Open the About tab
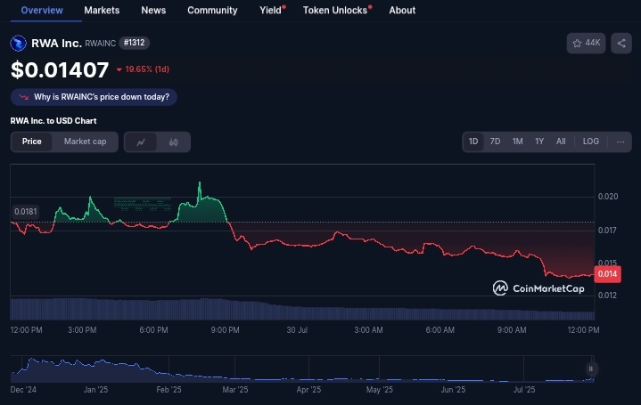 (x=402, y=10)
